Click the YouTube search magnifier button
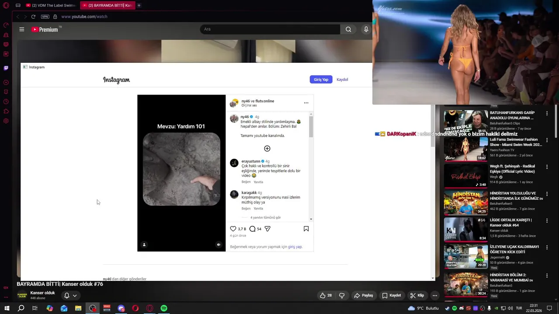Image resolution: width=559 pixels, height=314 pixels. tap(348, 29)
